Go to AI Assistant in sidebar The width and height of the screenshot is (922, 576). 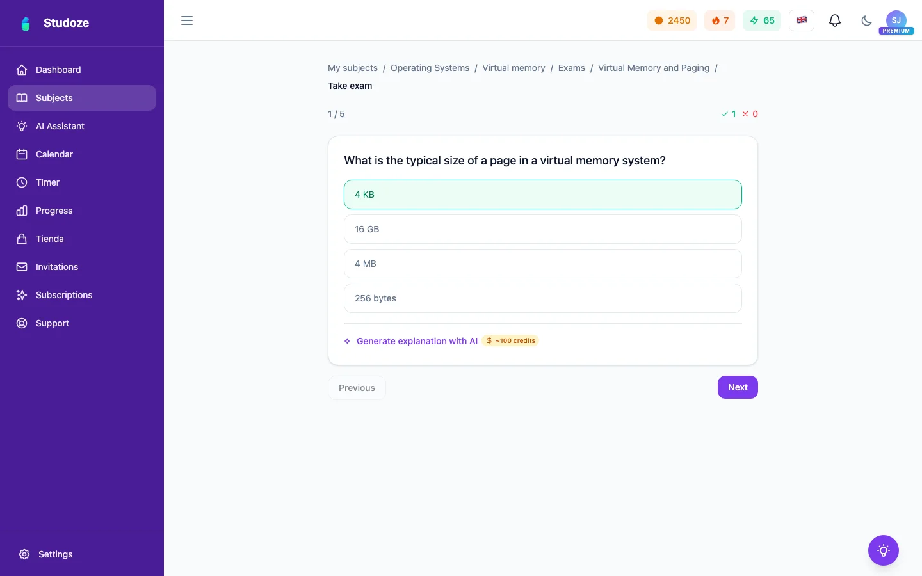[x=82, y=126]
